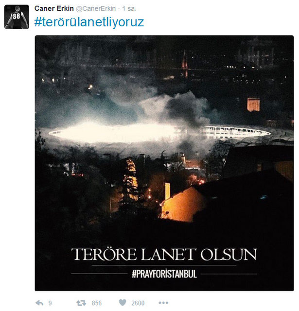Click the reply count 9

click(x=50, y=303)
